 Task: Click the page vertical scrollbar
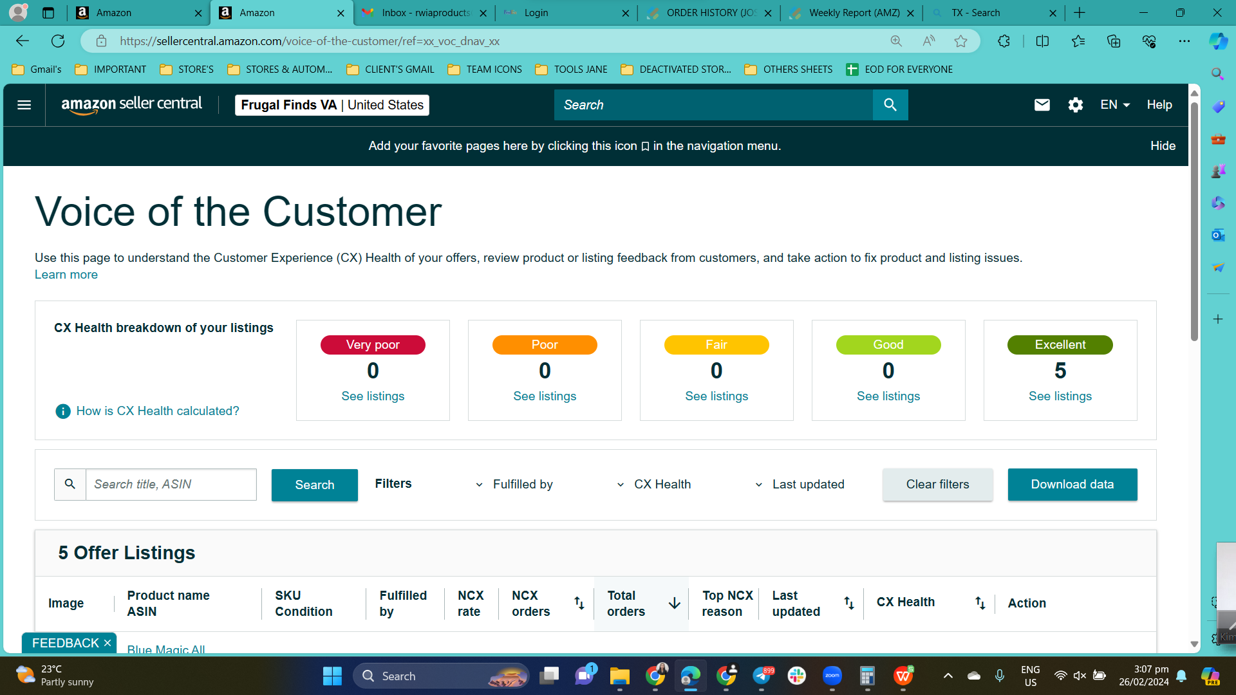1194,222
